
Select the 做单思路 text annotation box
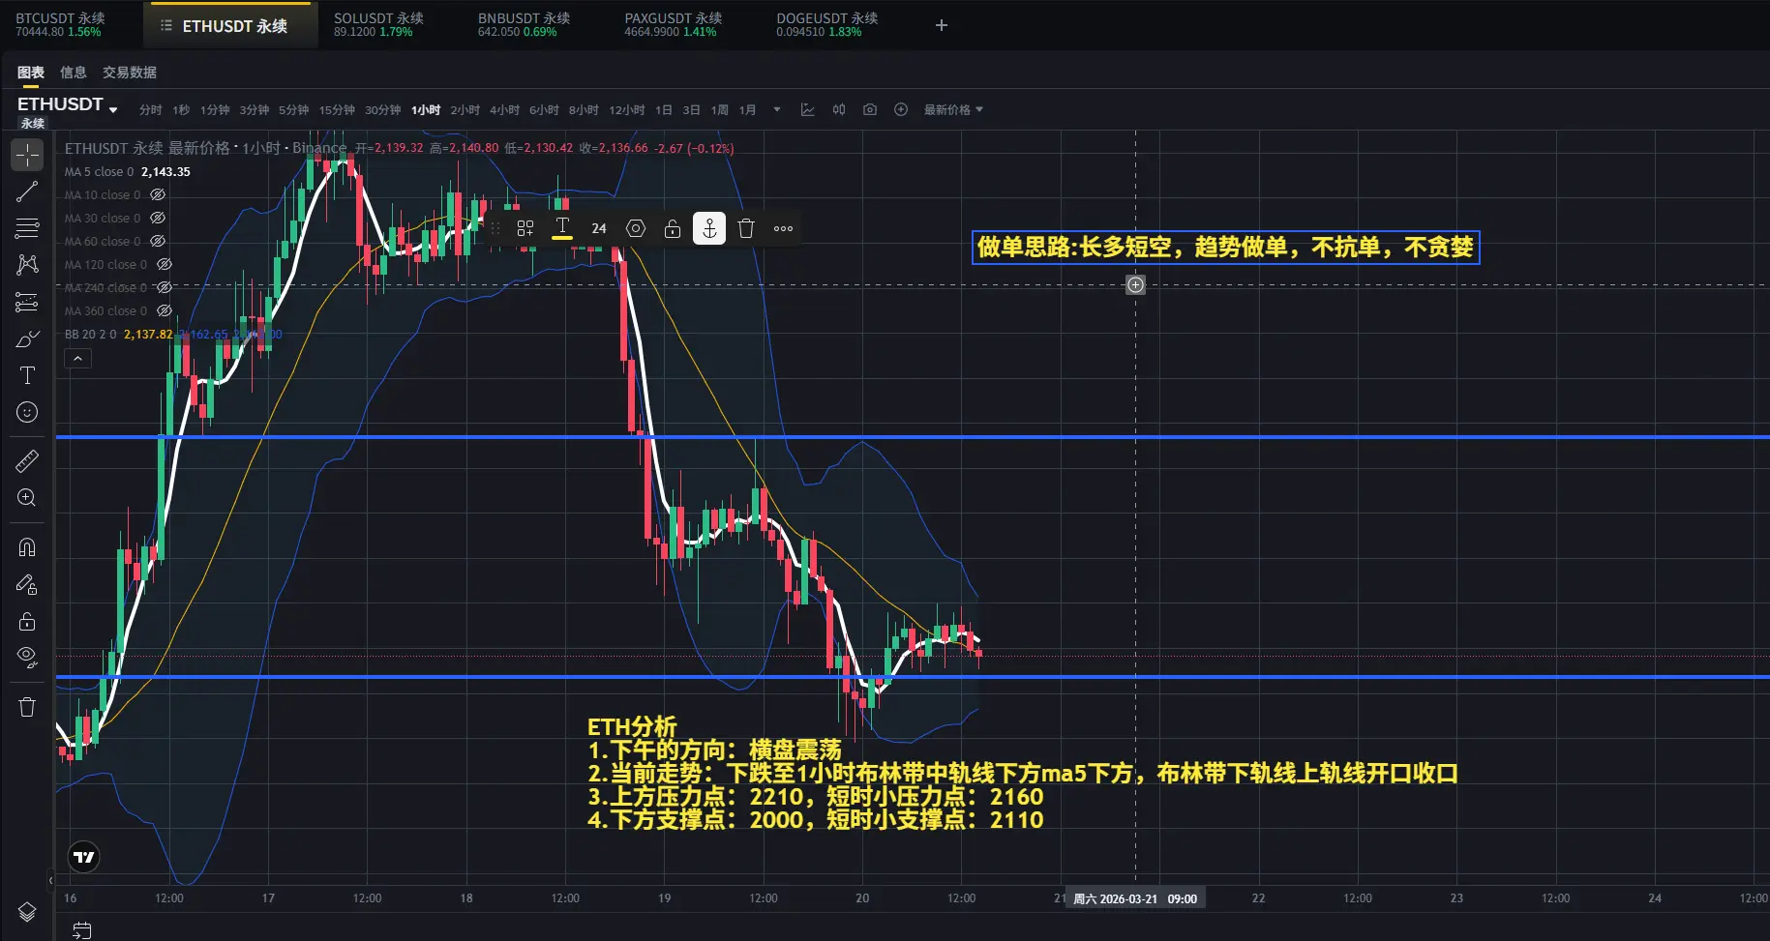click(1225, 248)
